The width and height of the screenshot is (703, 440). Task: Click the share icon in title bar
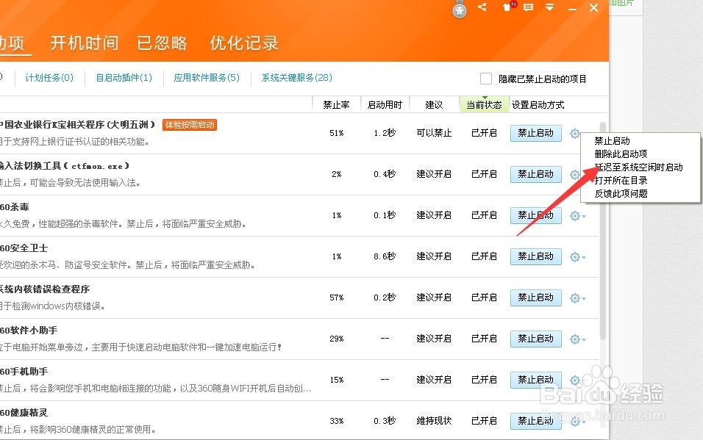tap(482, 7)
